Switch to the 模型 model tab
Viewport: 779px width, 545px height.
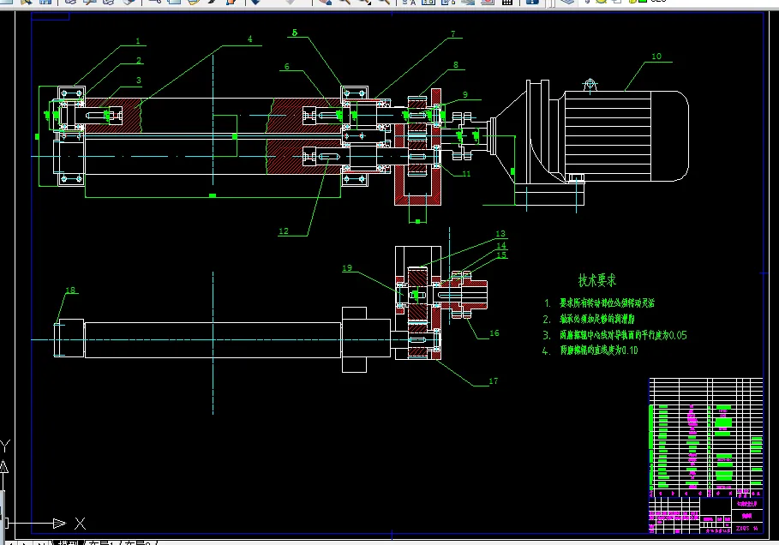point(67,542)
